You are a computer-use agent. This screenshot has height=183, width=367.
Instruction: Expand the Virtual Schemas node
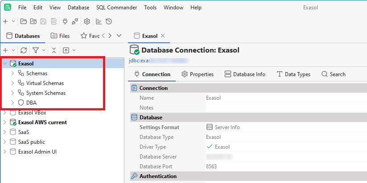click(12, 83)
